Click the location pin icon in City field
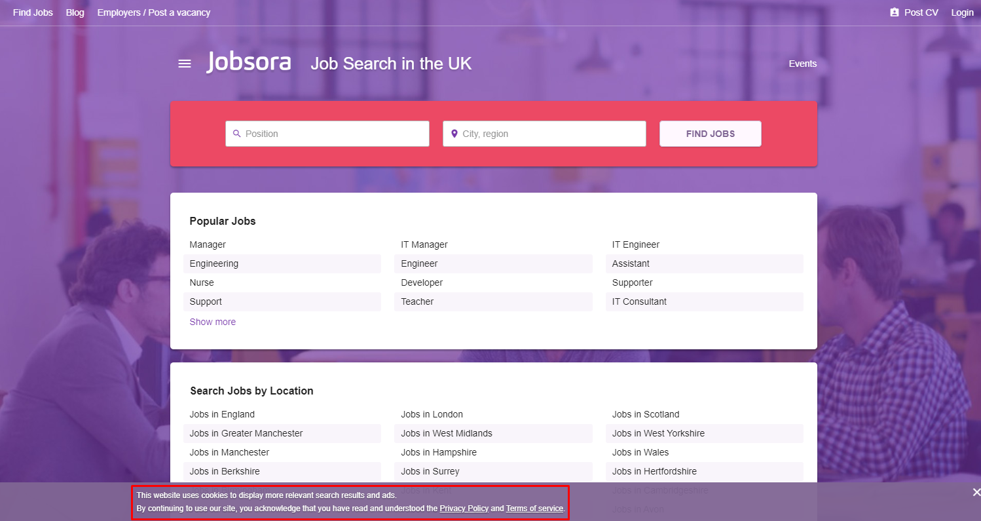This screenshot has width=981, height=521. click(x=454, y=134)
